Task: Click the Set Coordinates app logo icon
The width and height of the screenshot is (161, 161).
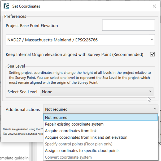Action: pos(6,6)
